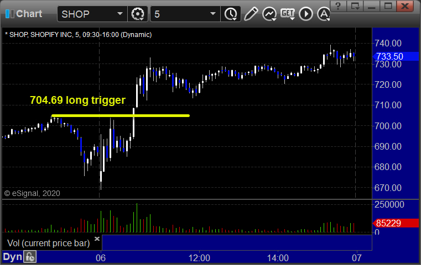Click the help question mark button
The height and width of the screenshot is (265, 421).
(338, 6)
